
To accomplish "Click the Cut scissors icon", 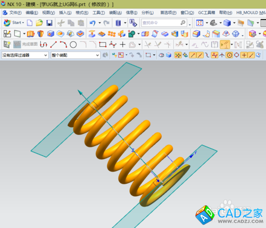I will (x=61, y=23).
